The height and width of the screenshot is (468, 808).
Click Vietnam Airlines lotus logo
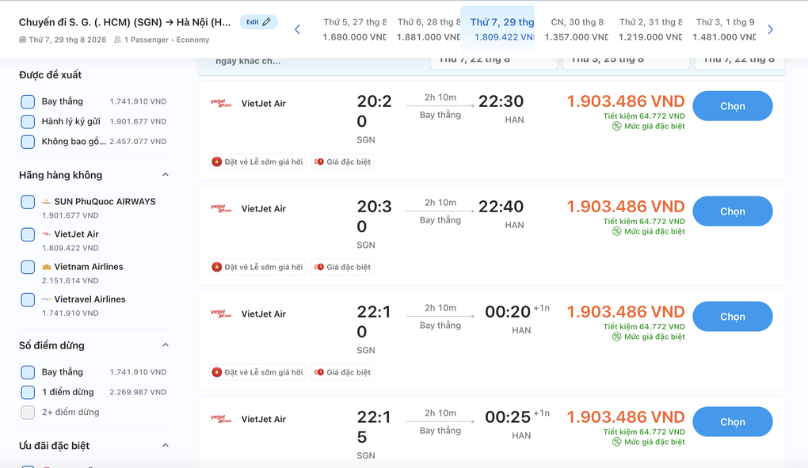click(47, 267)
